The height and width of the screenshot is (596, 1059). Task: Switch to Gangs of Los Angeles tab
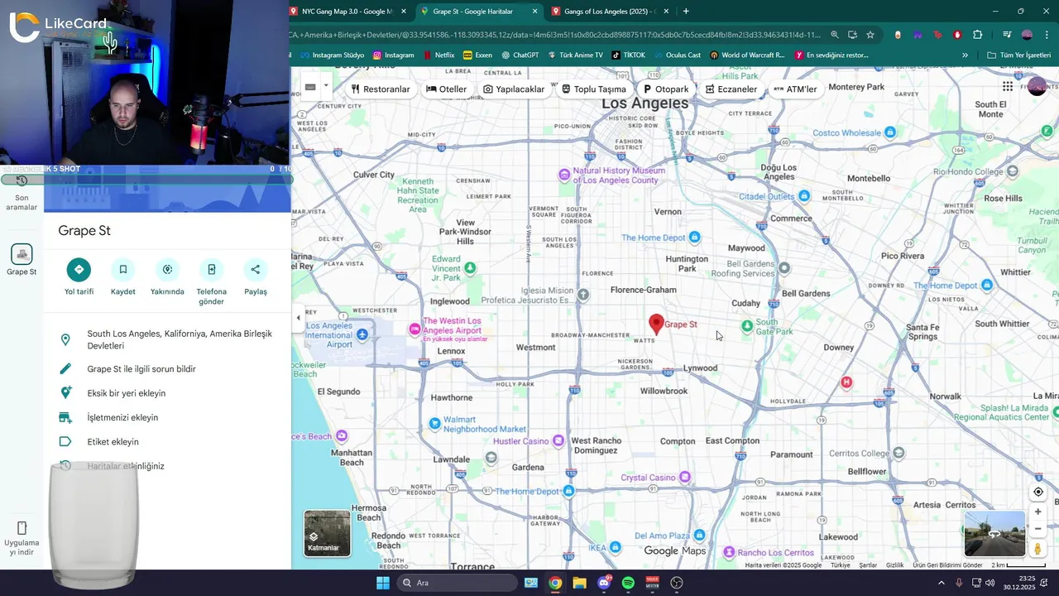(x=610, y=12)
